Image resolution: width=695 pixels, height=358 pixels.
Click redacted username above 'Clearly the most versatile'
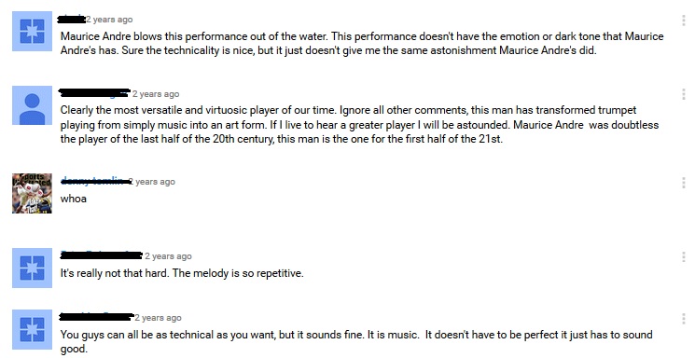coord(94,93)
